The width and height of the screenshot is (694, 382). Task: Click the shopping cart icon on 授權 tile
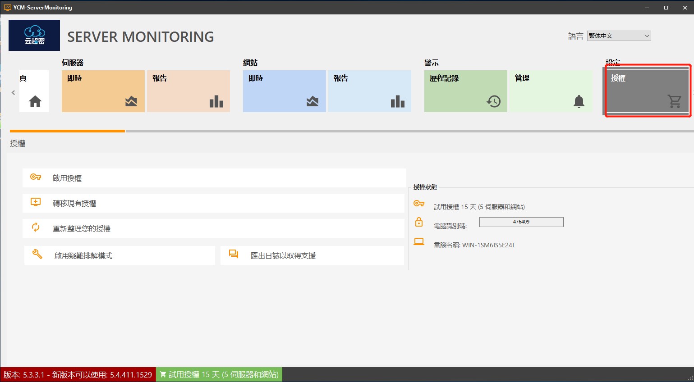[x=675, y=101]
